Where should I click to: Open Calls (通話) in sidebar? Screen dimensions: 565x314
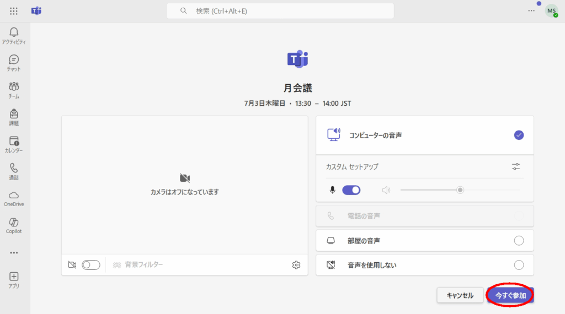(x=14, y=171)
